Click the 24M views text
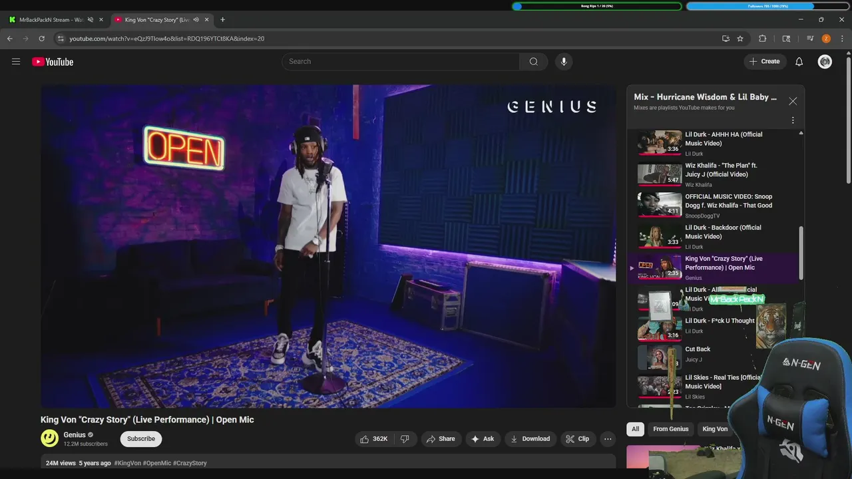Image resolution: width=852 pixels, height=479 pixels. pyautogui.click(x=61, y=463)
